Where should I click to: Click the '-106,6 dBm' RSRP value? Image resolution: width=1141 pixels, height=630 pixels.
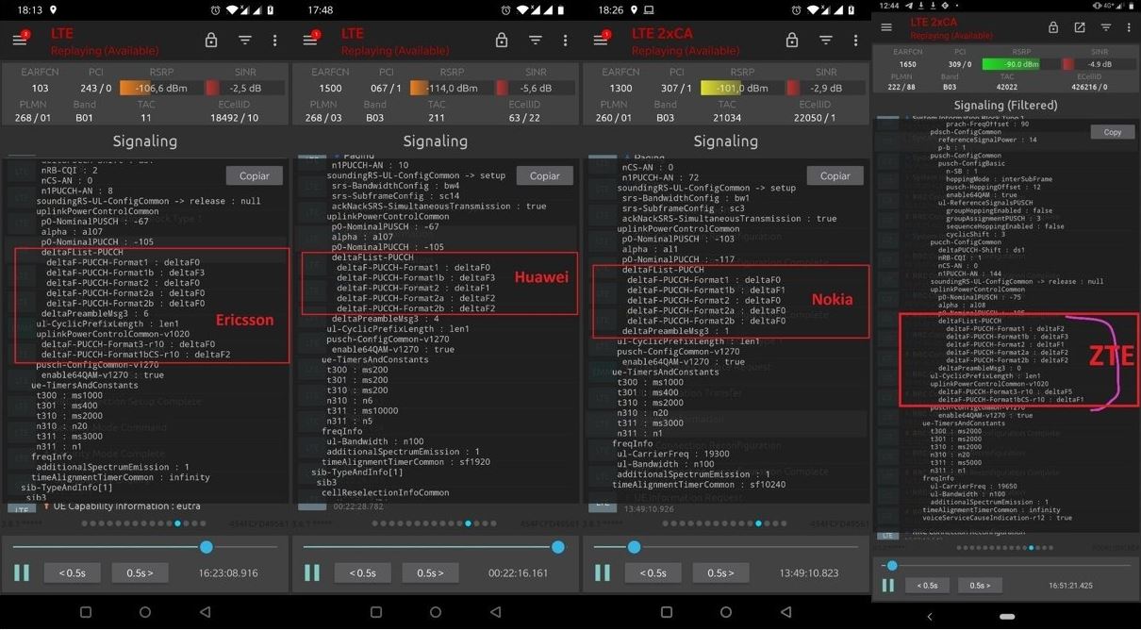[x=161, y=88]
